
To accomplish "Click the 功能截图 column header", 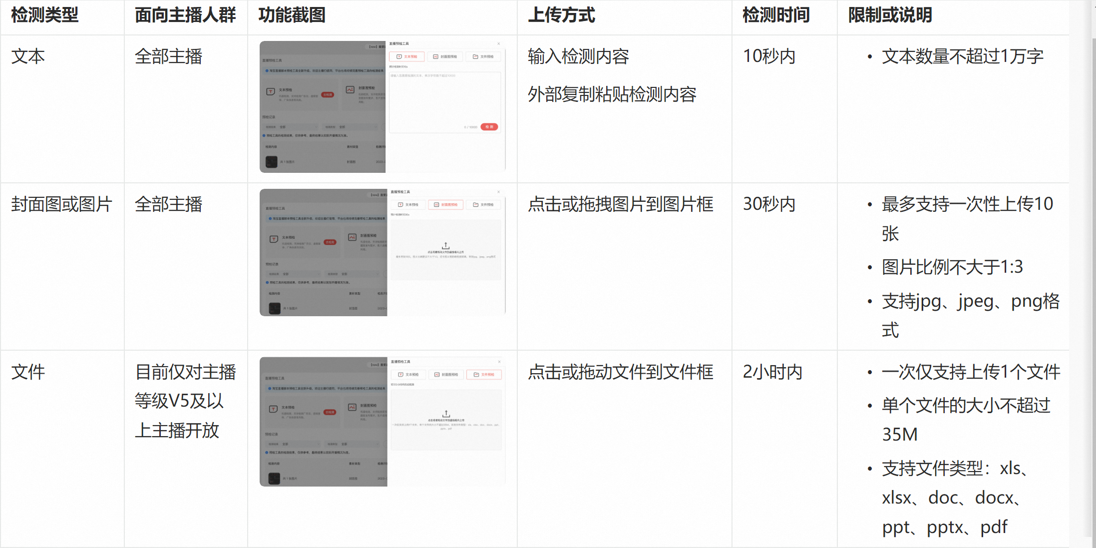I will point(292,15).
